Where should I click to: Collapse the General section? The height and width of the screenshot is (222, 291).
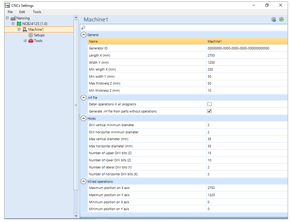[84, 35]
